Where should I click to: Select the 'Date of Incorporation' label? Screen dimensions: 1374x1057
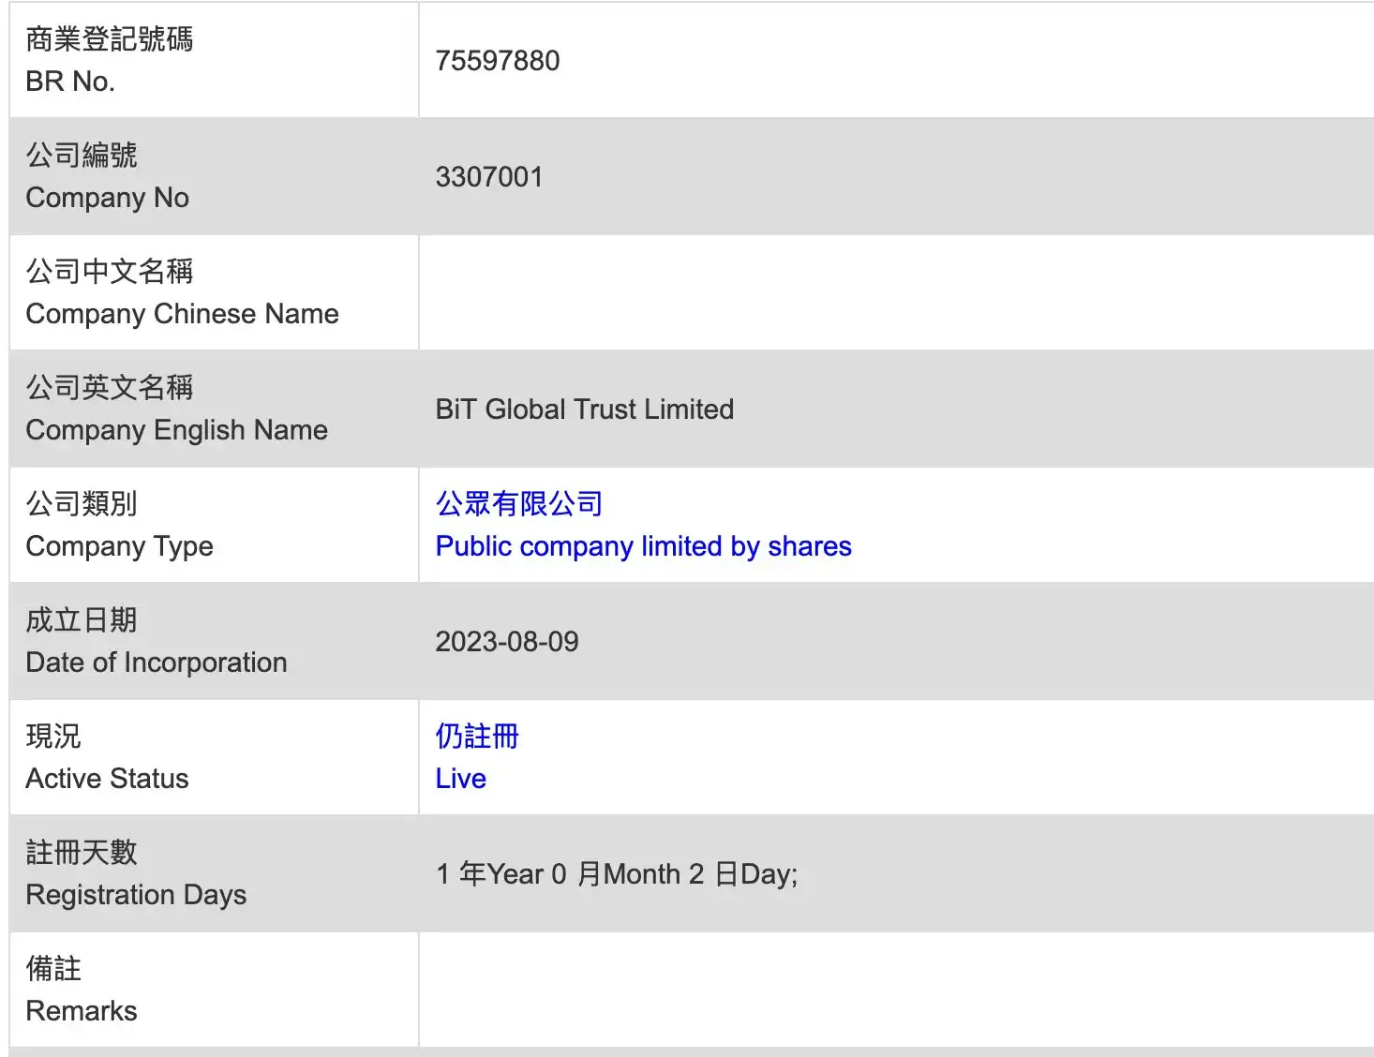coord(156,662)
